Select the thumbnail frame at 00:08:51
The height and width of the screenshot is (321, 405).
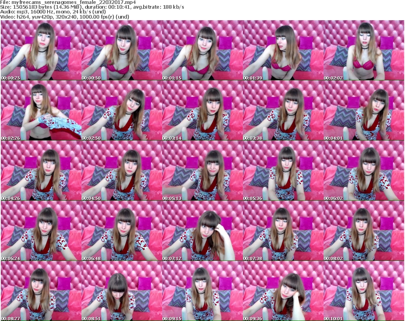pos(122,291)
